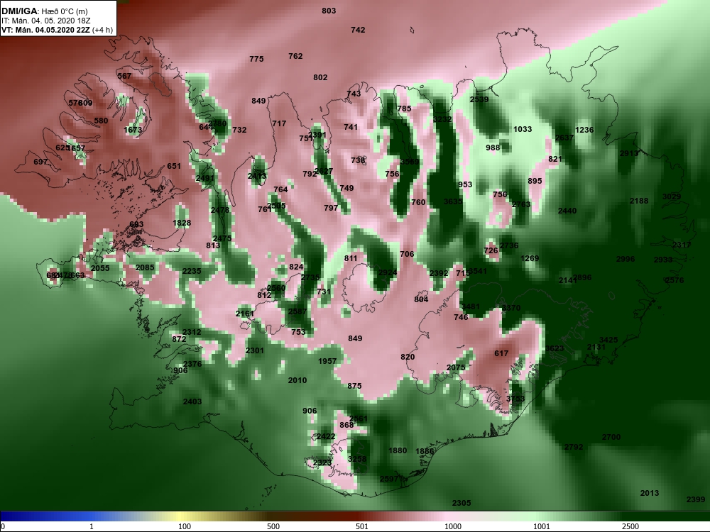Click the map value 2235

coord(192,270)
